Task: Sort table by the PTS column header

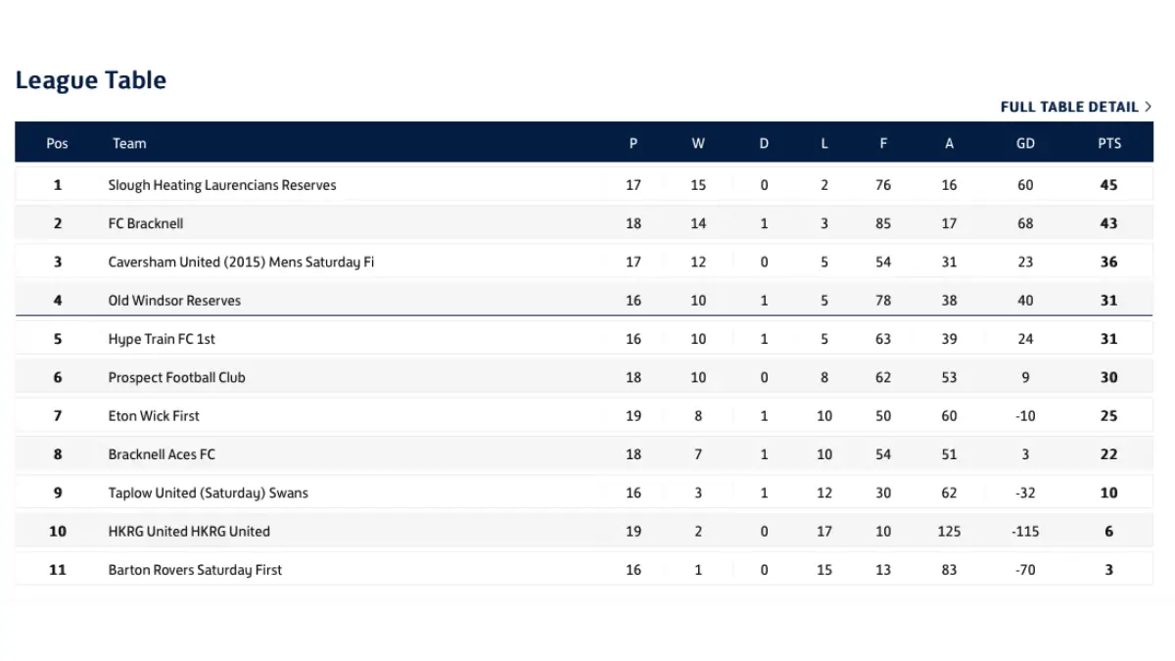Action: [x=1109, y=143]
